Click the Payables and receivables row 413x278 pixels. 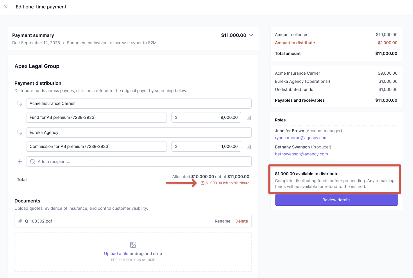pyautogui.click(x=336, y=100)
